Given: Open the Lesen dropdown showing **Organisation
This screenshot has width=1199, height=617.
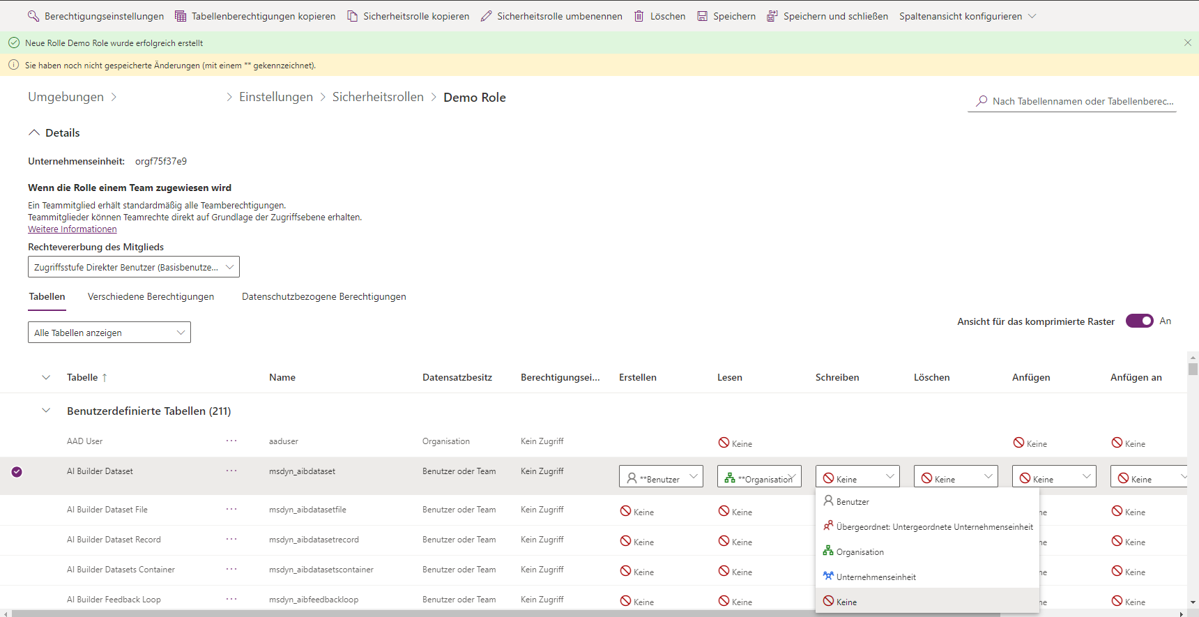Looking at the screenshot, I should pos(759,477).
